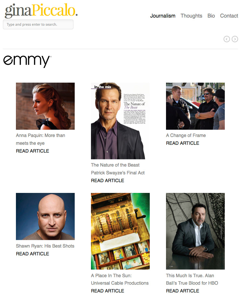Click the previous arrow circle icon
243x298 pixels.
click(227, 39)
